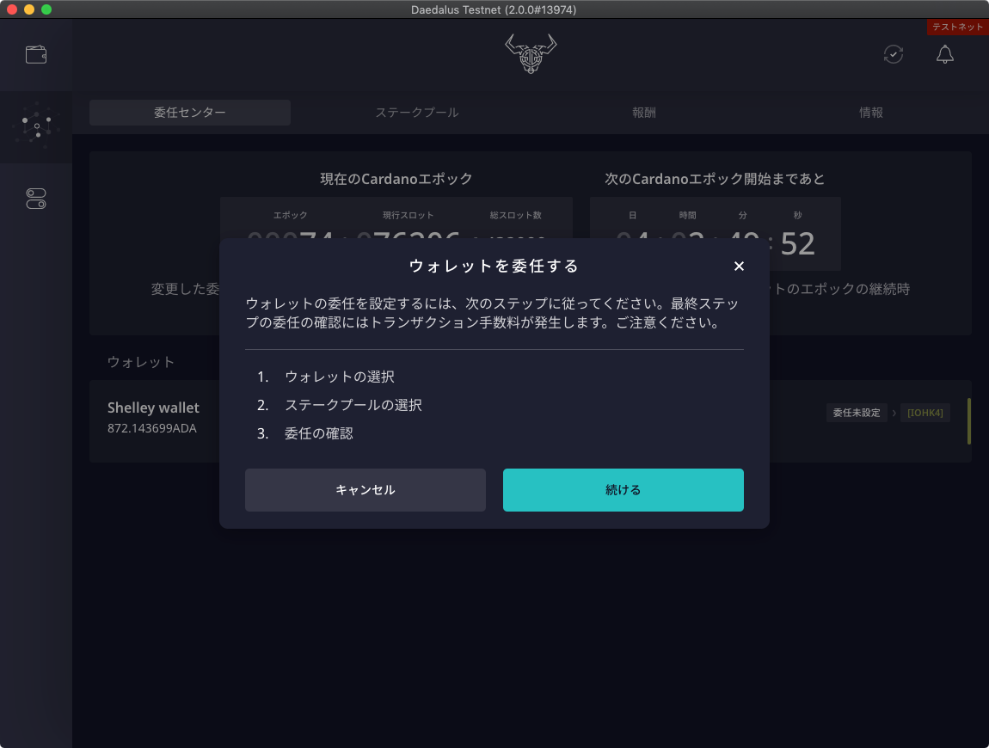Image resolution: width=989 pixels, height=748 pixels.
Task: Click the [IOHK4] pool ticker
Action: [925, 413]
